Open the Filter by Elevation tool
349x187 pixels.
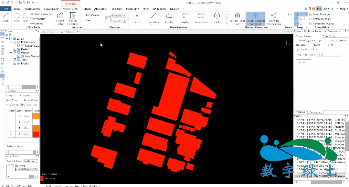click(73, 19)
